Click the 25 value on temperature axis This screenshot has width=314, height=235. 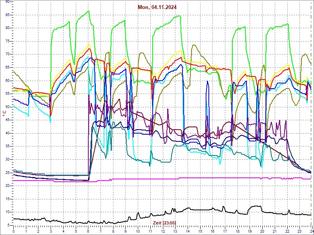[7, 173]
